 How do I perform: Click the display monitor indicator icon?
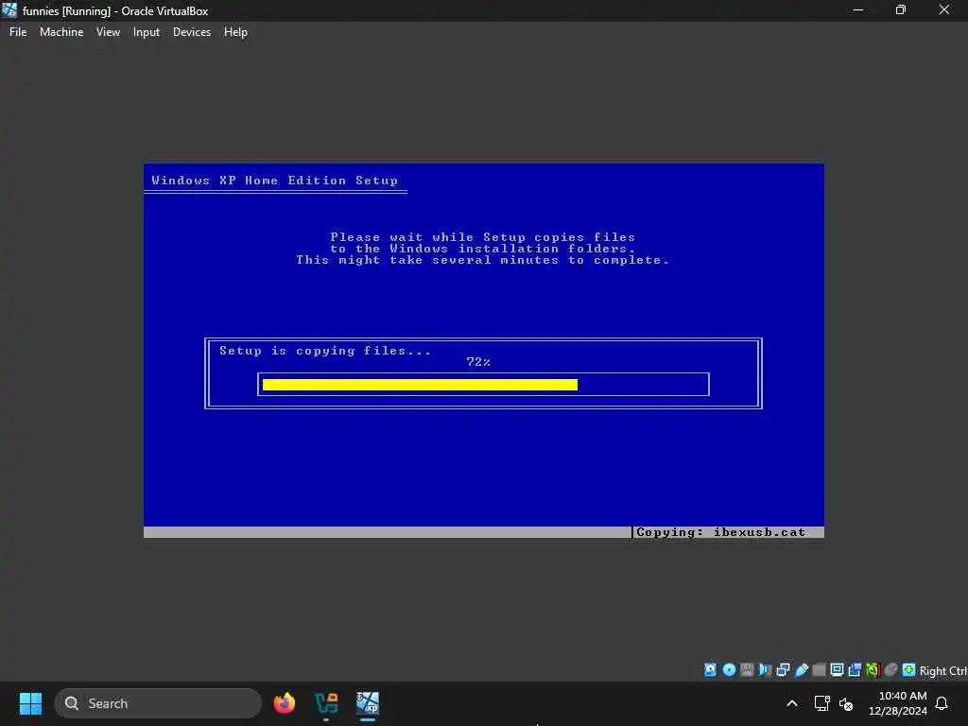click(x=838, y=670)
